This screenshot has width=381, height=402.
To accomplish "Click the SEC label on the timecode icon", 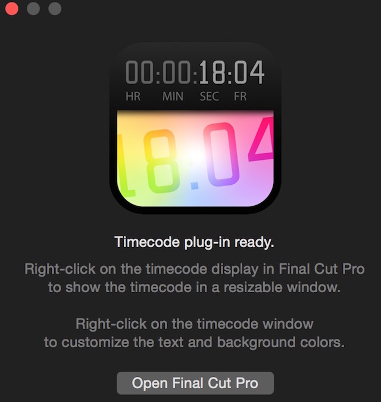I will (x=210, y=97).
